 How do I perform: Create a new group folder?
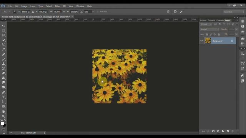coord(223,131)
